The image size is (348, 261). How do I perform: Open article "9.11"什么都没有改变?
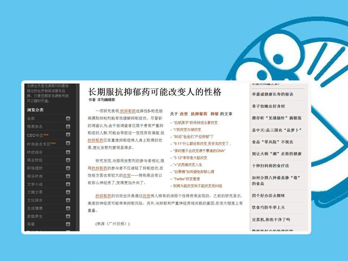click(x=202, y=144)
